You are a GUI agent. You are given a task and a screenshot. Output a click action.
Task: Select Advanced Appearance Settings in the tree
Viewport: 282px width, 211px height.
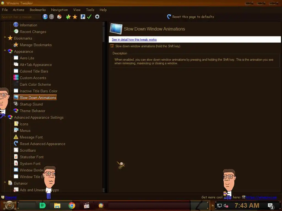39,117
